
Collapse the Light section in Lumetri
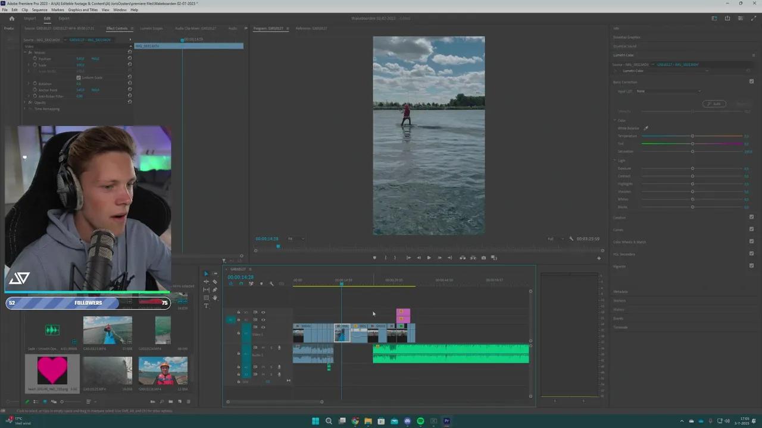(615, 160)
